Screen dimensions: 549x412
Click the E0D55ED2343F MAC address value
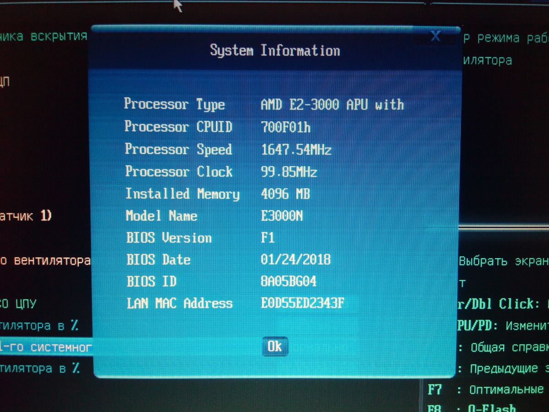[302, 303]
